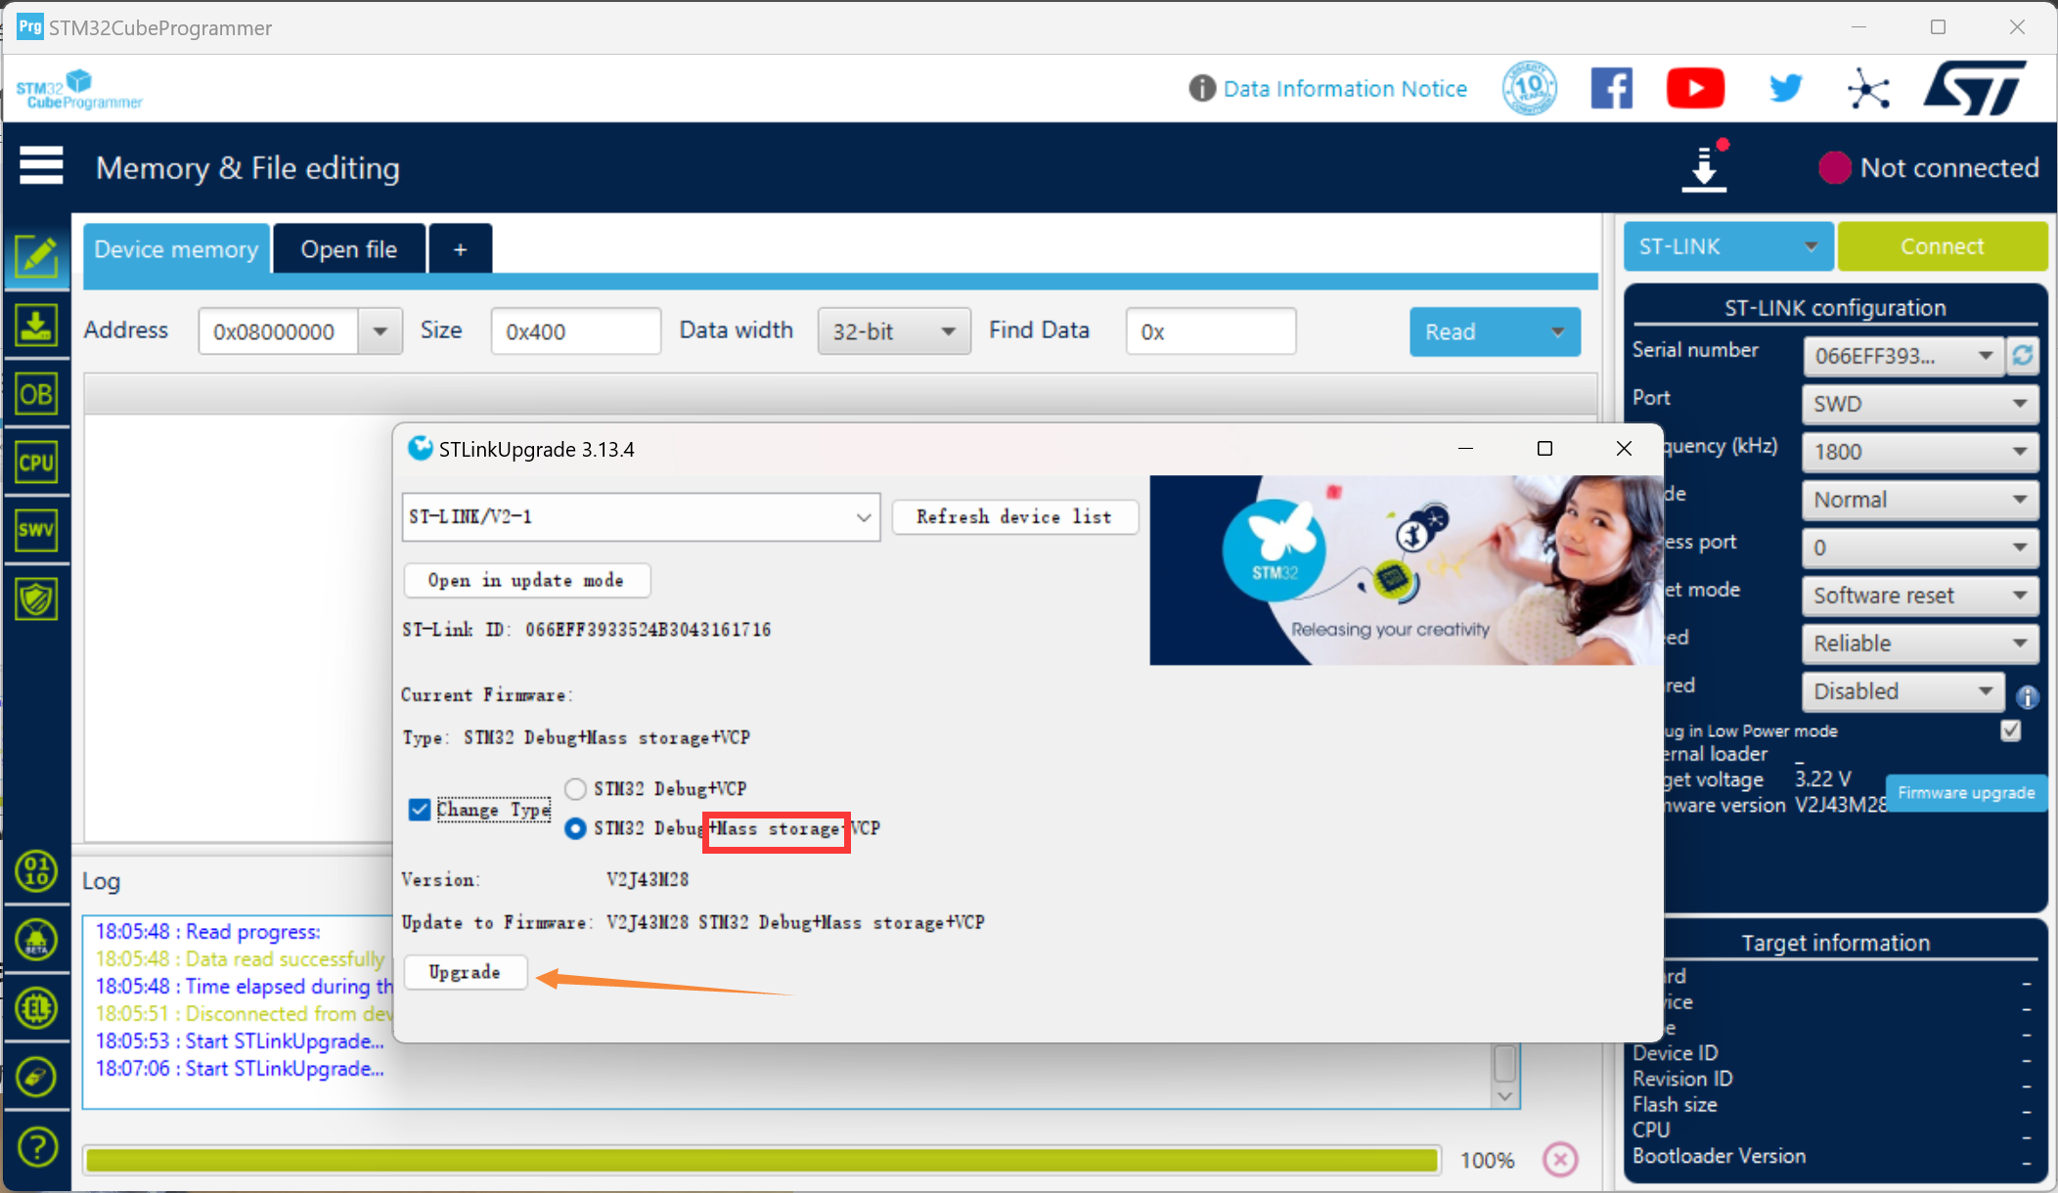Click the Size input field
This screenshot has width=2058, height=1193.
(575, 331)
